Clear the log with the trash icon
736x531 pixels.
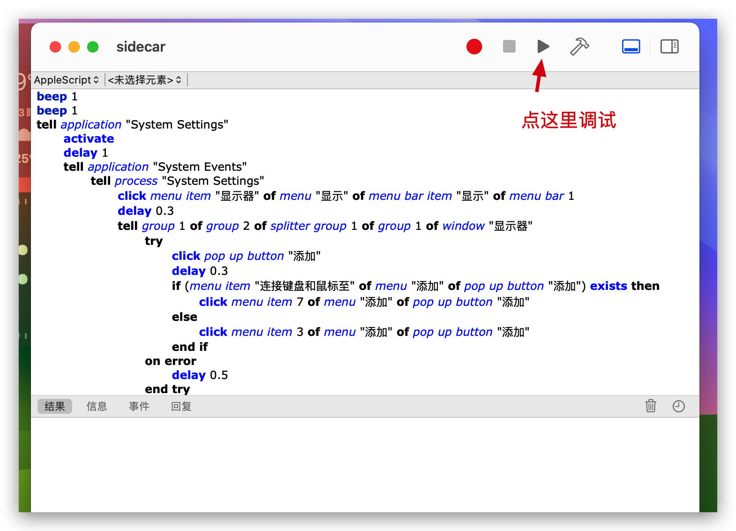(x=651, y=406)
